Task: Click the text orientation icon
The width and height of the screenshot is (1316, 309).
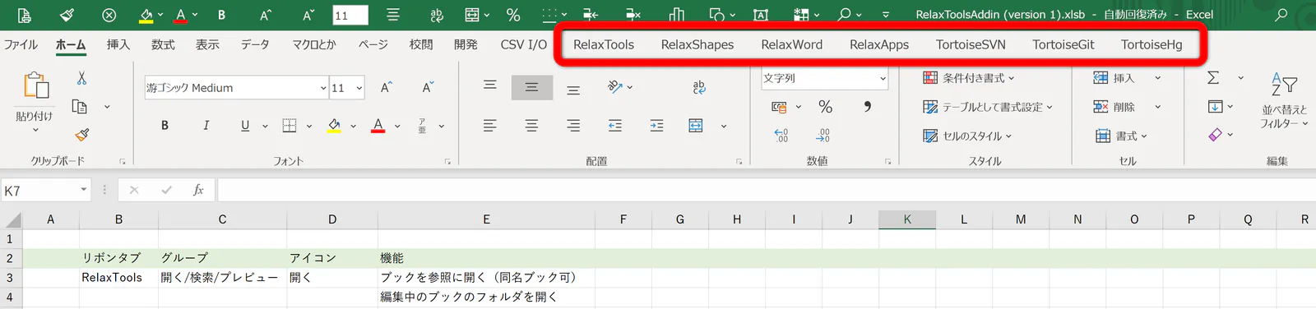Action: pyautogui.click(x=614, y=86)
